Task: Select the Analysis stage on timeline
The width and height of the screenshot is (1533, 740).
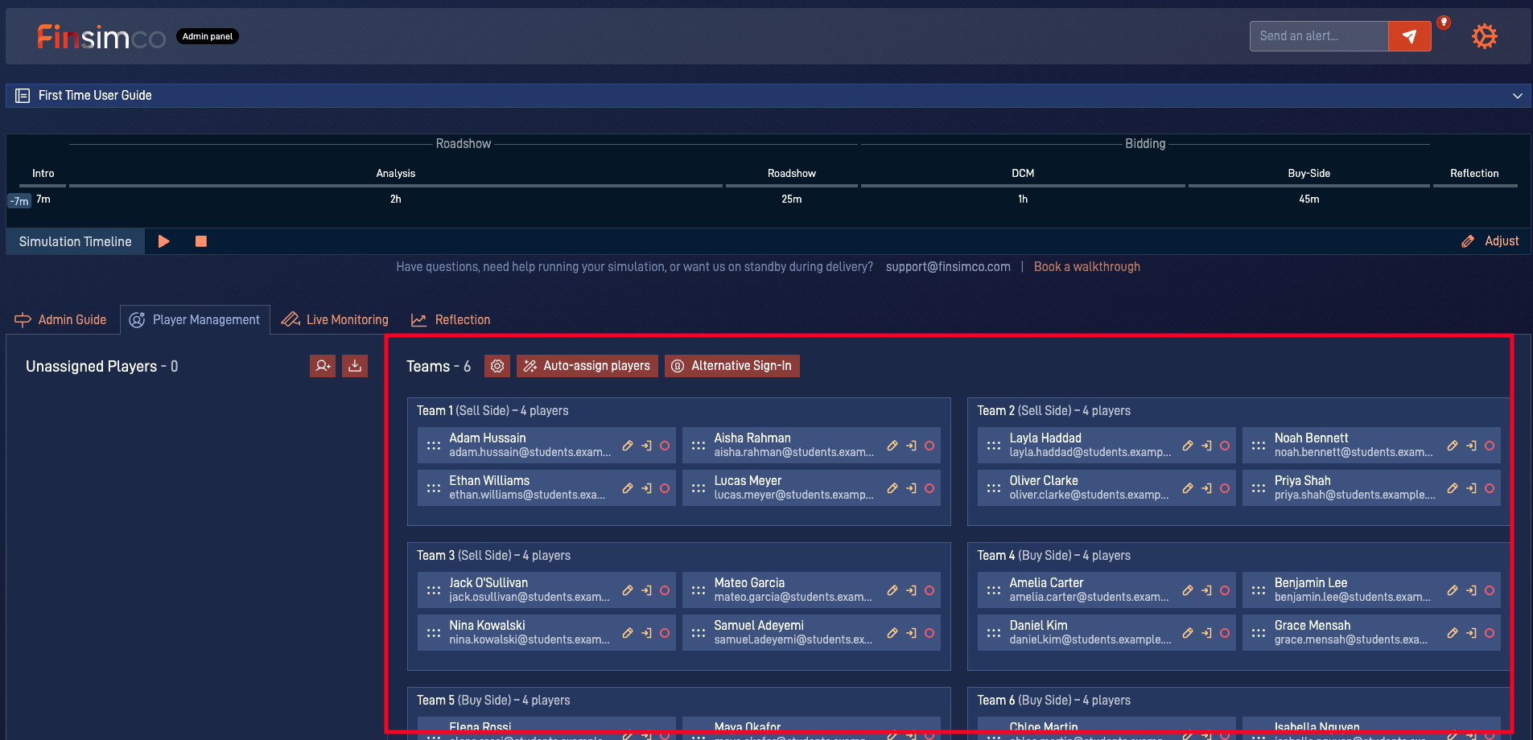Action: [396, 174]
